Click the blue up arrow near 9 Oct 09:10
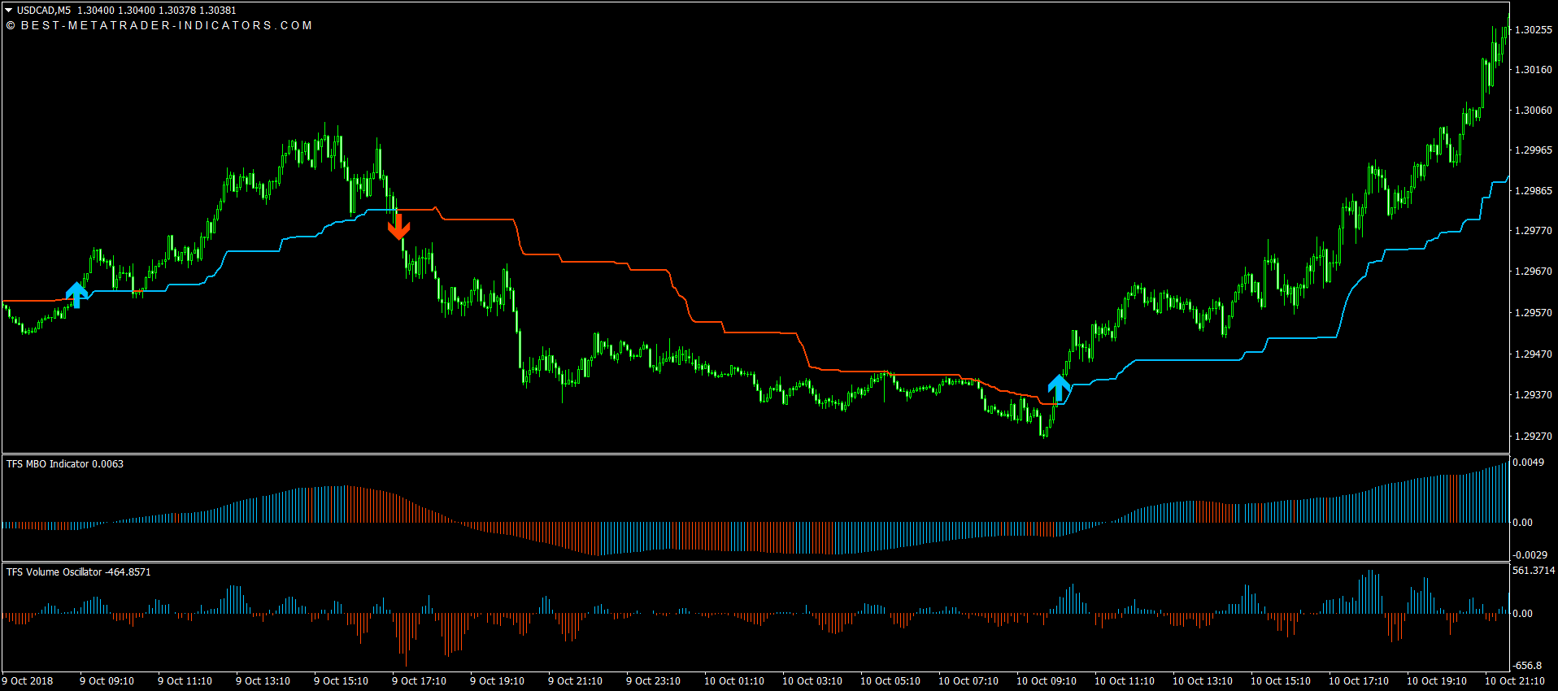1558x691 pixels. point(76,293)
